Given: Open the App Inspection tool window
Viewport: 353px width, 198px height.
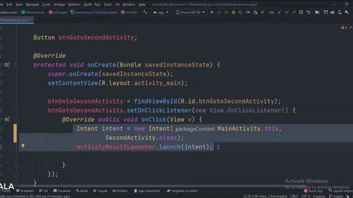Looking at the screenshot, I should coord(147,191).
